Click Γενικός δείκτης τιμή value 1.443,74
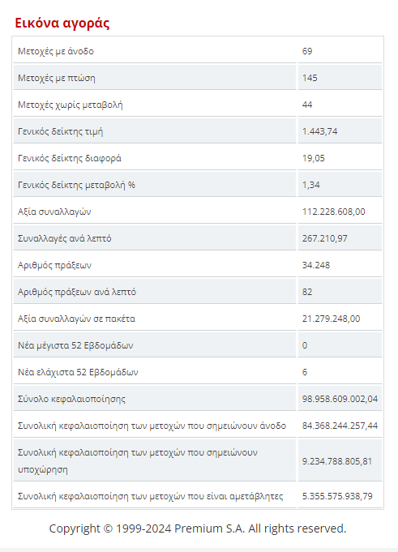The image size is (398, 552). pyautogui.click(x=319, y=131)
